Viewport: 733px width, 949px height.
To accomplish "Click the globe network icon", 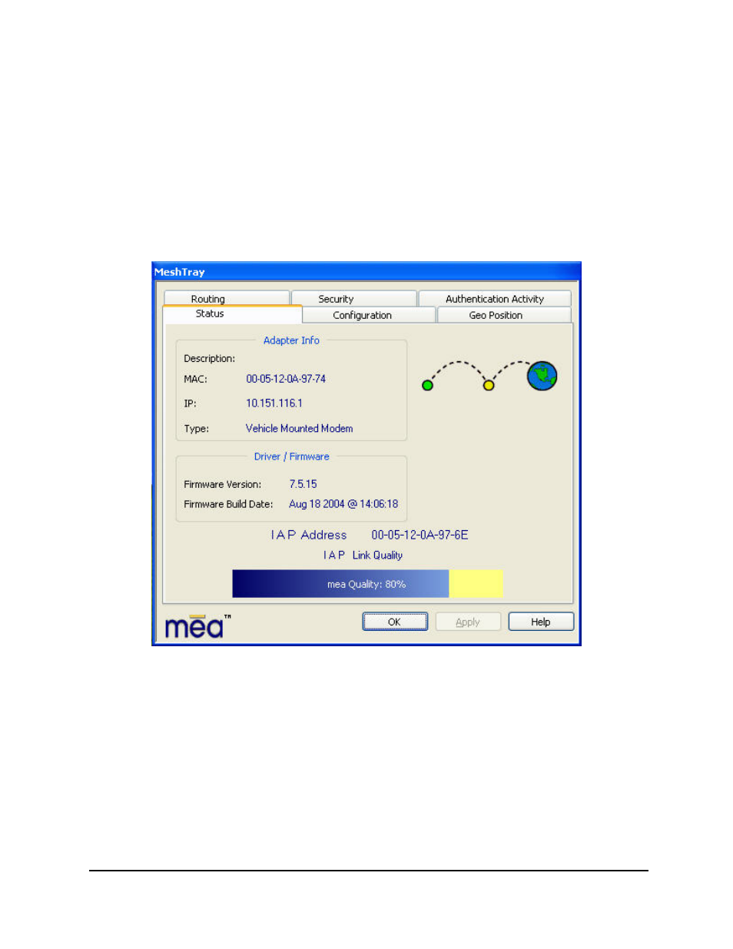I will [542, 376].
